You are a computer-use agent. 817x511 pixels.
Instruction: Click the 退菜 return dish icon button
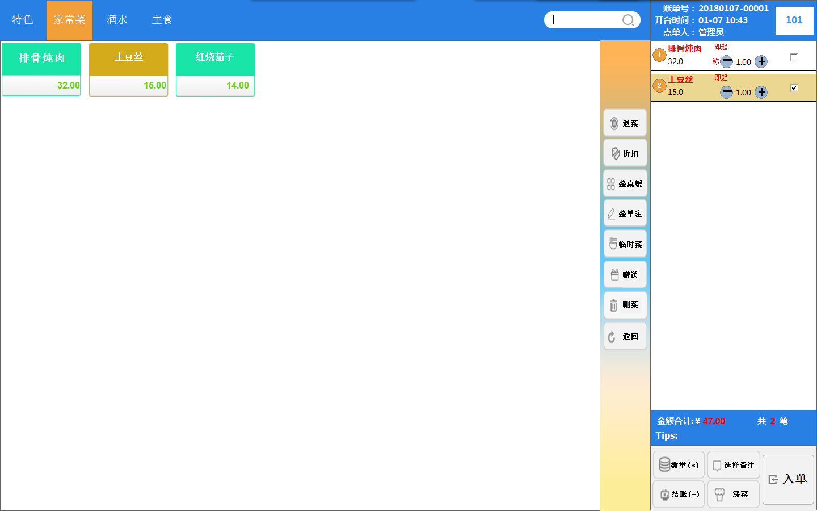[x=625, y=123]
